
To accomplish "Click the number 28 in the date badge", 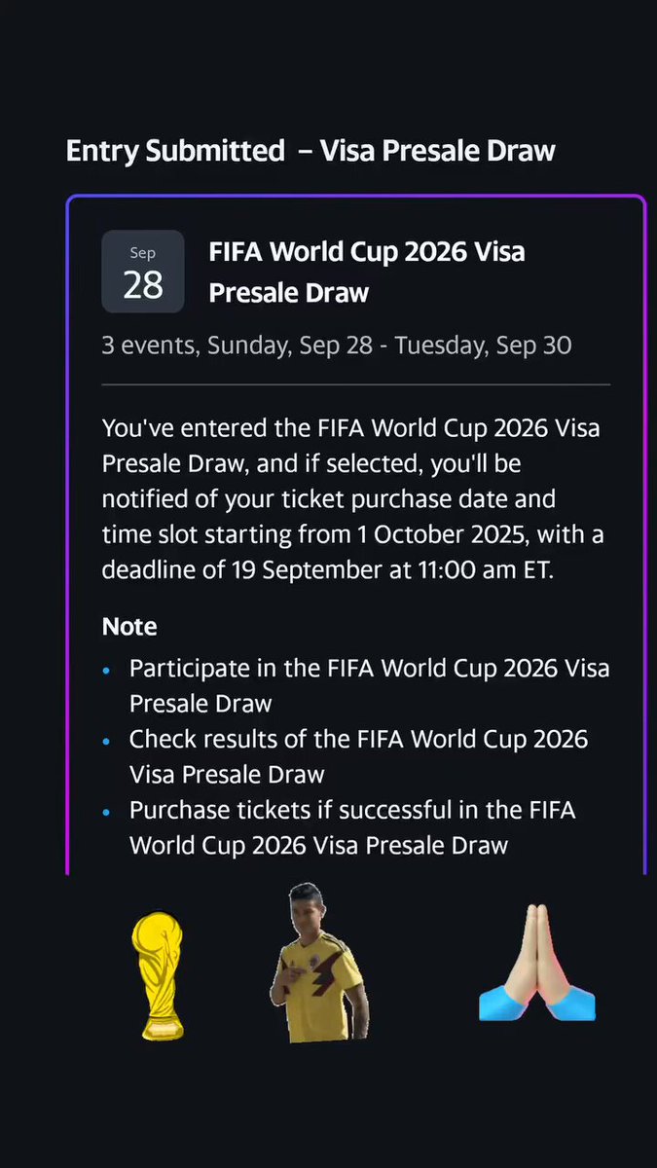I will (143, 284).
